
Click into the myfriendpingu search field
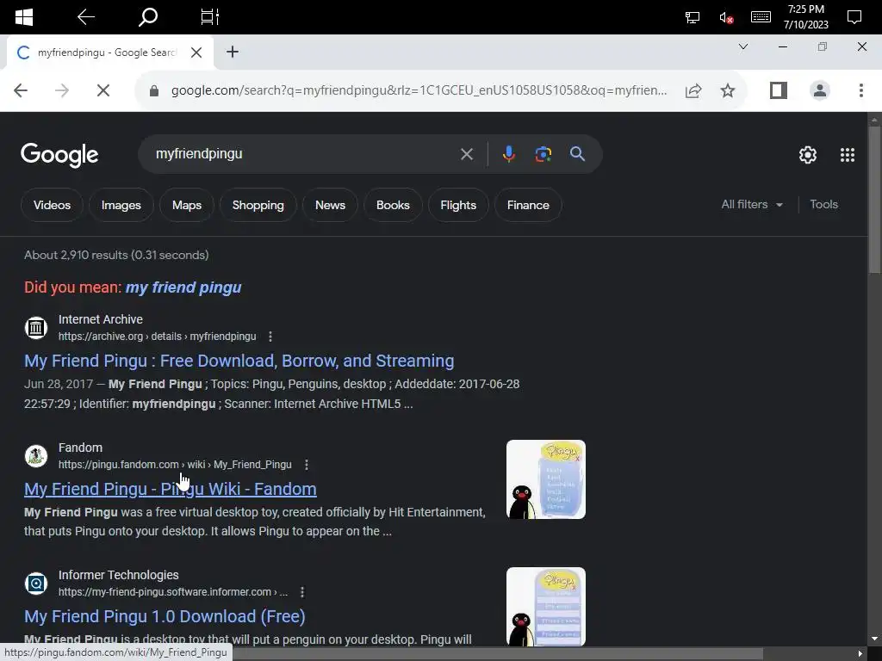pyautogui.click(x=304, y=154)
